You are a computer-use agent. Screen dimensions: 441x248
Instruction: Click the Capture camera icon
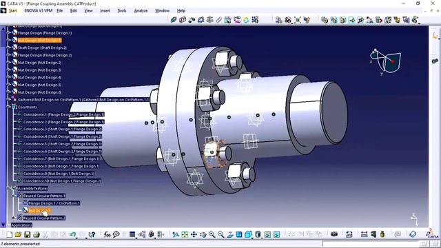[x=334, y=234]
